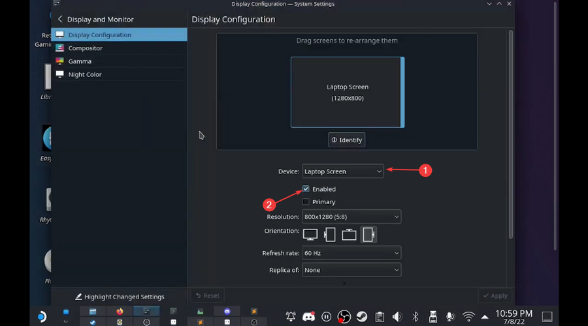The image size is (588, 326).
Task: Toggle Highlight Changed Settings
Action: 120,297
